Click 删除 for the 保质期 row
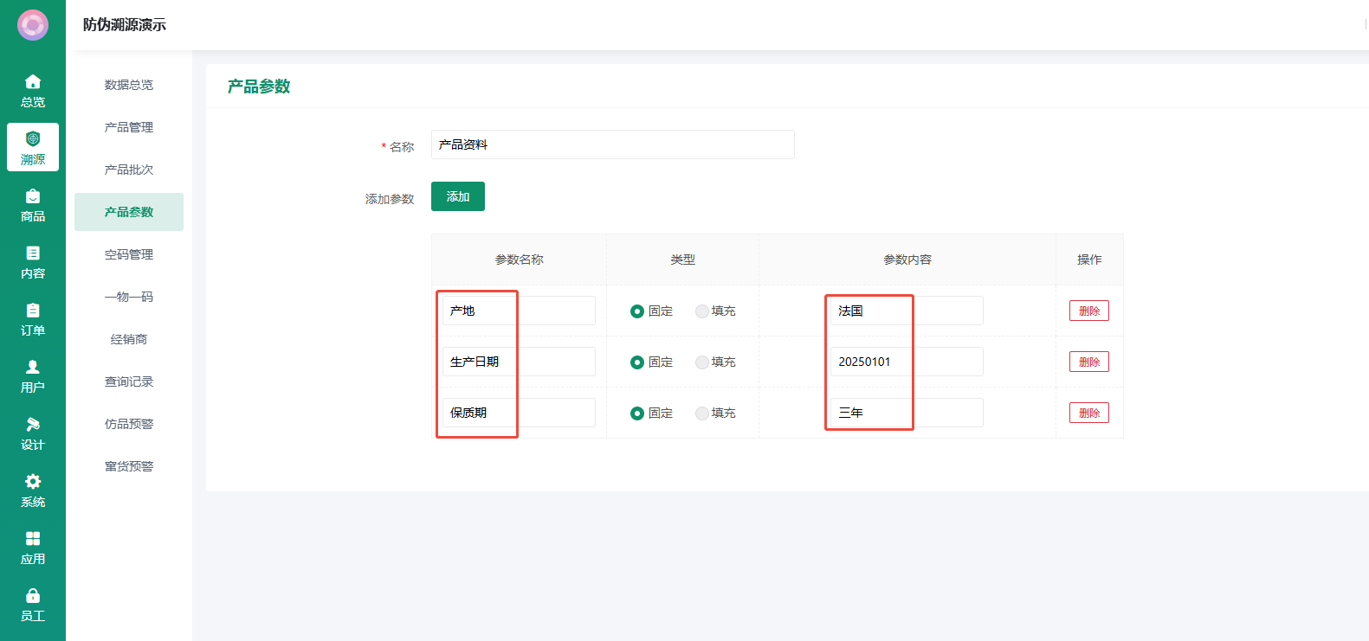 (1088, 413)
